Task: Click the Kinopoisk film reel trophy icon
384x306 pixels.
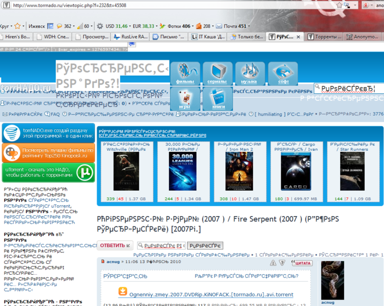Action: (x=12, y=153)
